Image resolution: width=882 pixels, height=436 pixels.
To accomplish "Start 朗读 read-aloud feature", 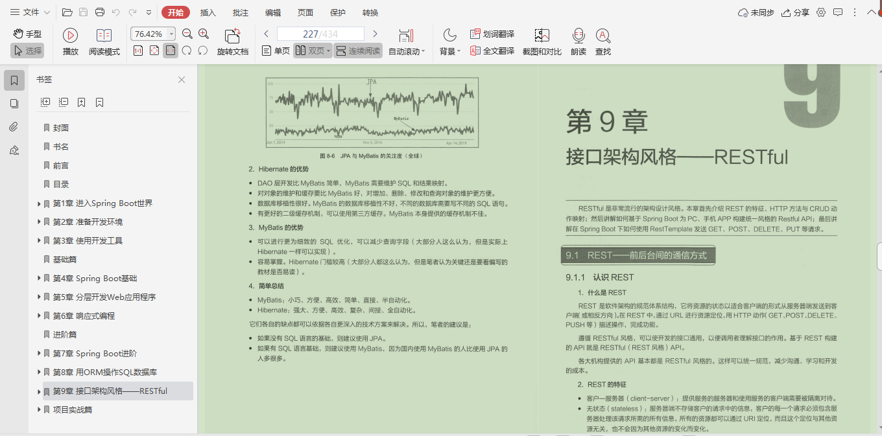I will coord(578,36).
